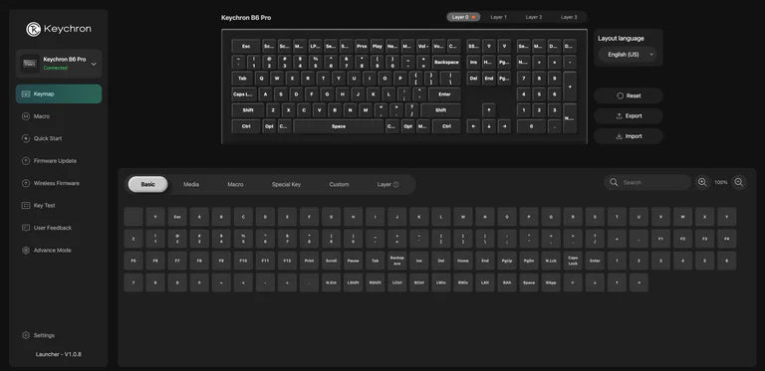Switch to Layer 1 tab

[499, 17]
